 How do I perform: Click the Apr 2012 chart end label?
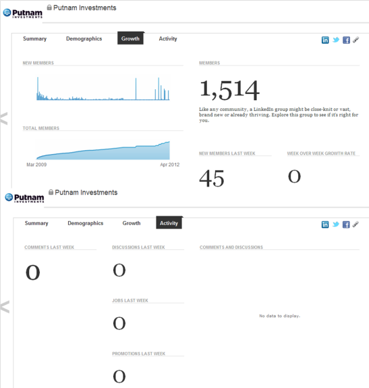point(170,164)
